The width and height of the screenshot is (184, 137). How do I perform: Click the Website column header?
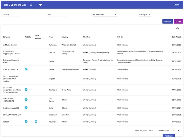28,37
